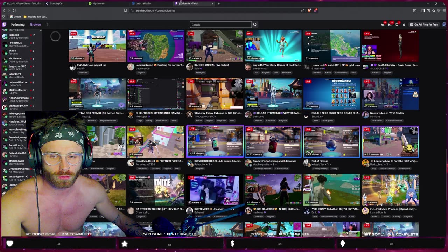This screenshot has height=252, width=448.
Task: Click the Twitch search input field
Action: pos(220,24)
